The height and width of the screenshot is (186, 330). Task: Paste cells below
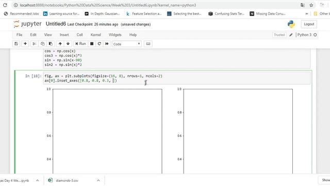click(51, 44)
